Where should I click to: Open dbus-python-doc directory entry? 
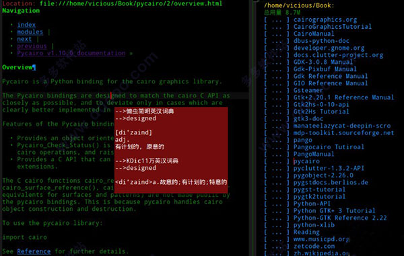coord(321,41)
